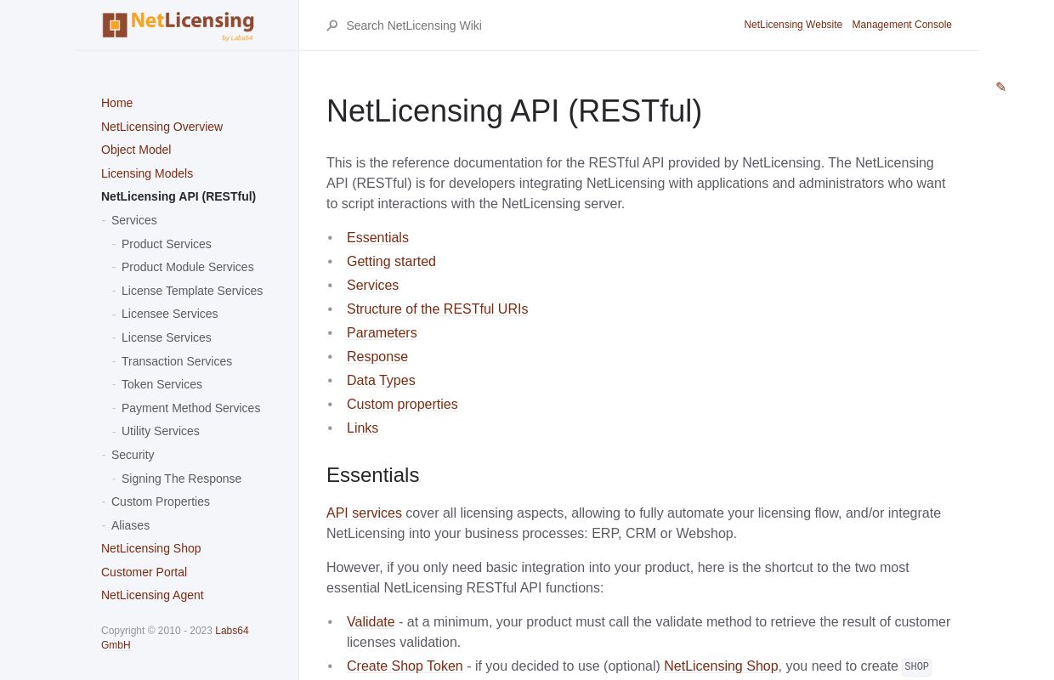Jump to Services in contents list
This screenshot has height=680, width=1054.
pyautogui.click(x=372, y=286)
